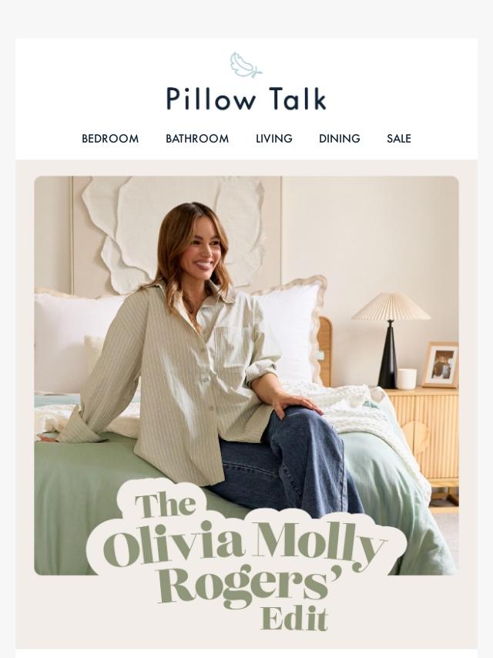Click the pleated table lamp in the photo

pos(391,340)
